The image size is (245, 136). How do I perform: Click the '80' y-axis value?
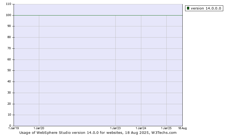coord(9,37)
